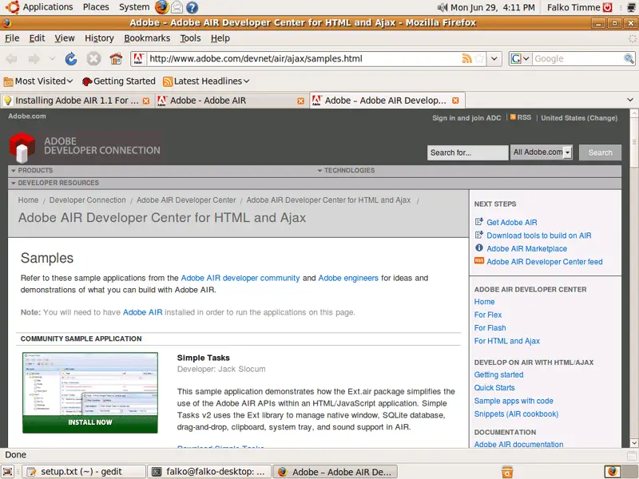Viewport: 639px width, 479px height.
Task: Click the Google search input field
Action: tap(577, 58)
